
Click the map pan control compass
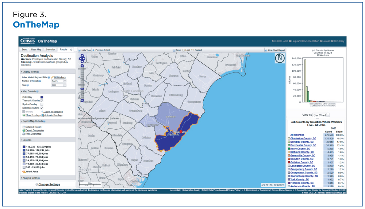pos(82,59)
